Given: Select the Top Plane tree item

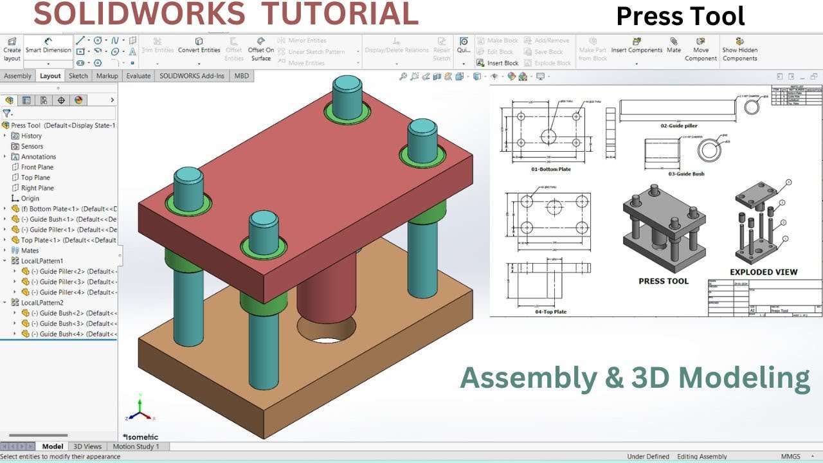Looking at the screenshot, I should (30, 177).
